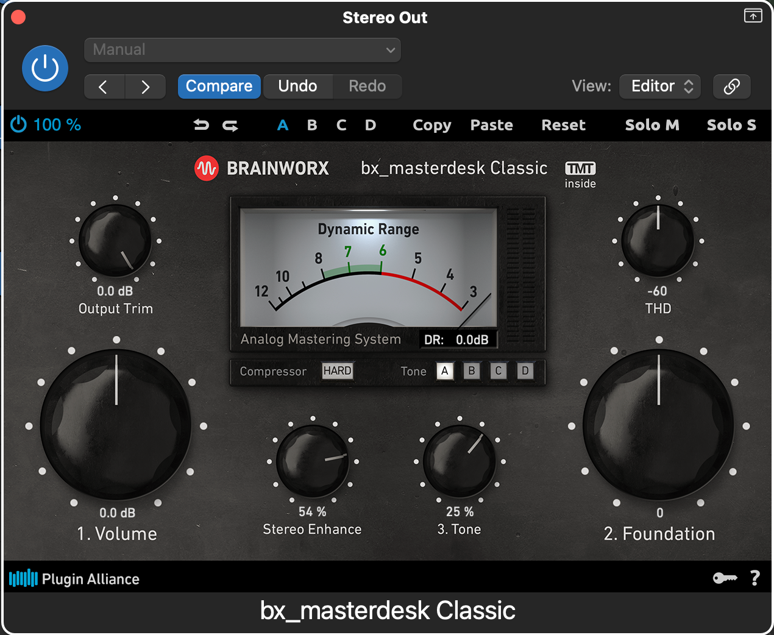Click the -60 THD value

pyautogui.click(x=657, y=291)
